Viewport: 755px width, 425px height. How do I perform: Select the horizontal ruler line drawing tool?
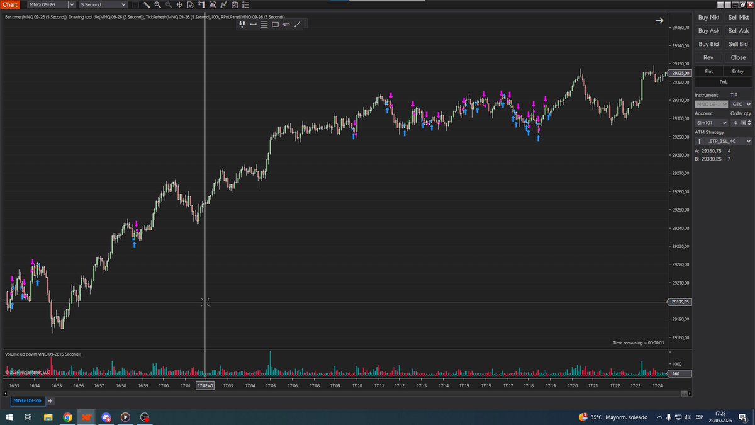pyautogui.click(x=253, y=25)
